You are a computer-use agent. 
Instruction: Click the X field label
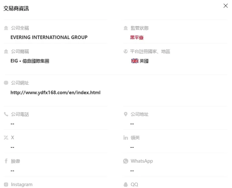coord(12,138)
